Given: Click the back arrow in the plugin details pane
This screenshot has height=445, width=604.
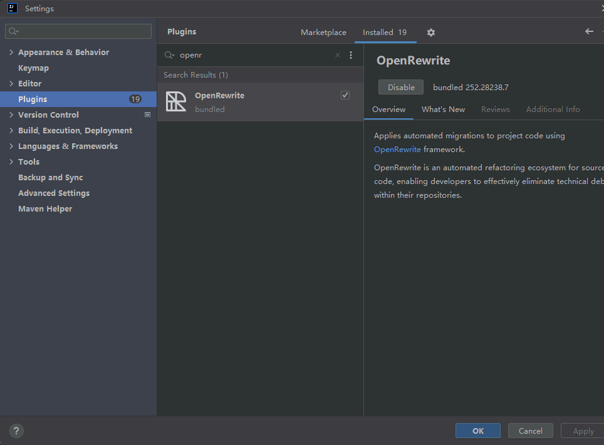Looking at the screenshot, I should [x=588, y=31].
